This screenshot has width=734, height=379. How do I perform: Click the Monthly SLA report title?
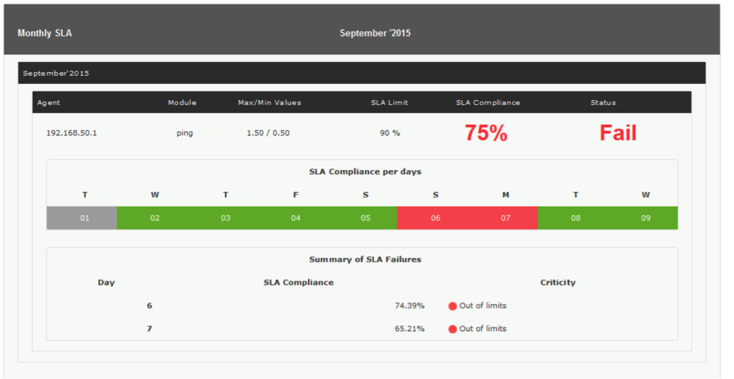tap(45, 33)
